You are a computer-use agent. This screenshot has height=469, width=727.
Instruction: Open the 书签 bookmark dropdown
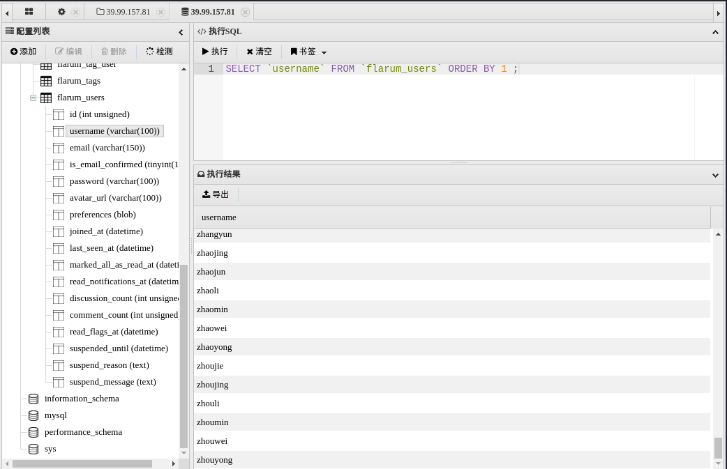click(x=308, y=52)
